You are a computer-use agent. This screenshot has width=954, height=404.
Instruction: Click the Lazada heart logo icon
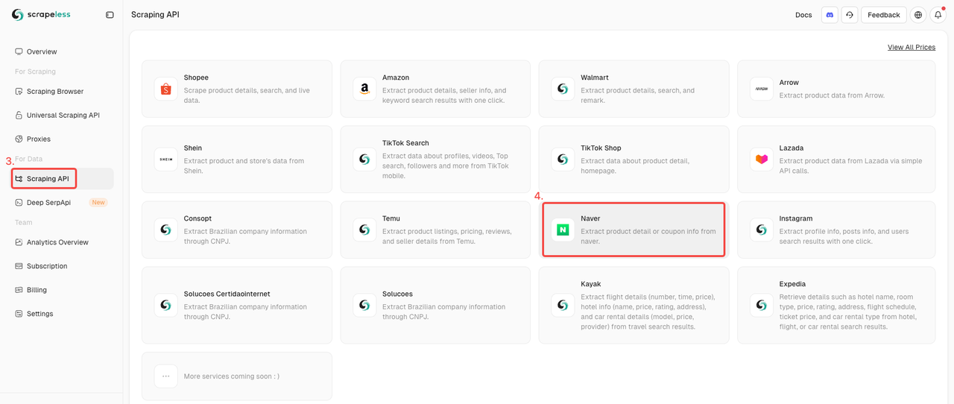[x=762, y=159]
